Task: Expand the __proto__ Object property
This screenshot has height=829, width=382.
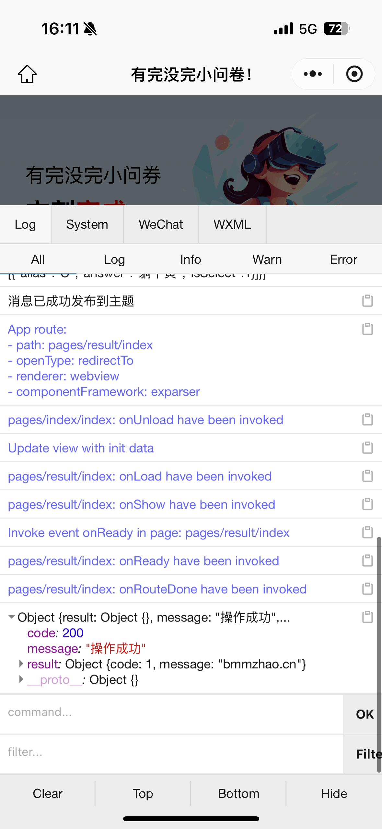Action: (21, 679)
